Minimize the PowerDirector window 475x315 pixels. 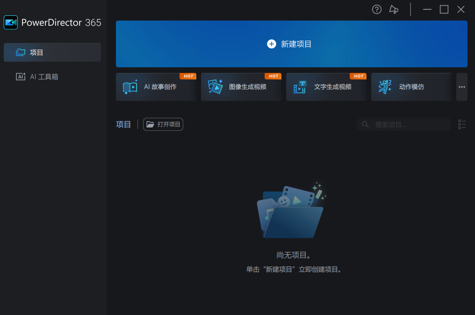tap(427, 9)
